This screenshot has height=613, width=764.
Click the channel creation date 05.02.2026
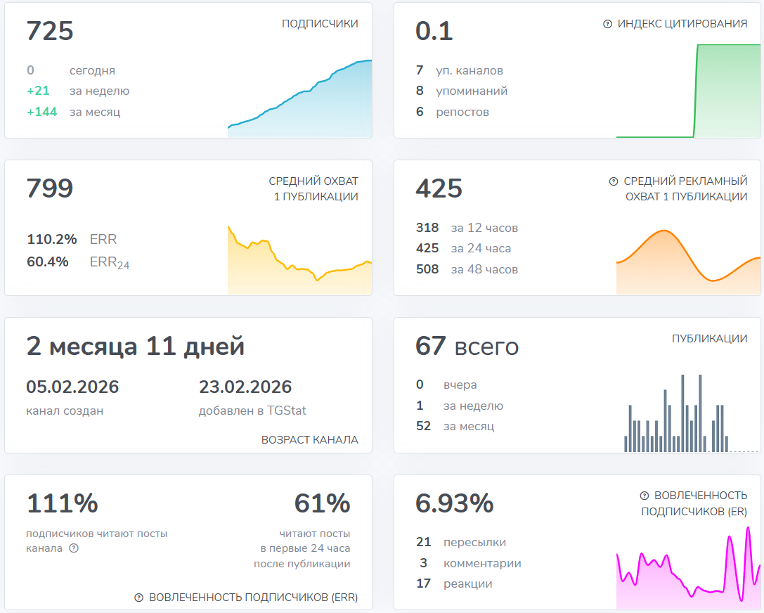click(x=72, y=387)
